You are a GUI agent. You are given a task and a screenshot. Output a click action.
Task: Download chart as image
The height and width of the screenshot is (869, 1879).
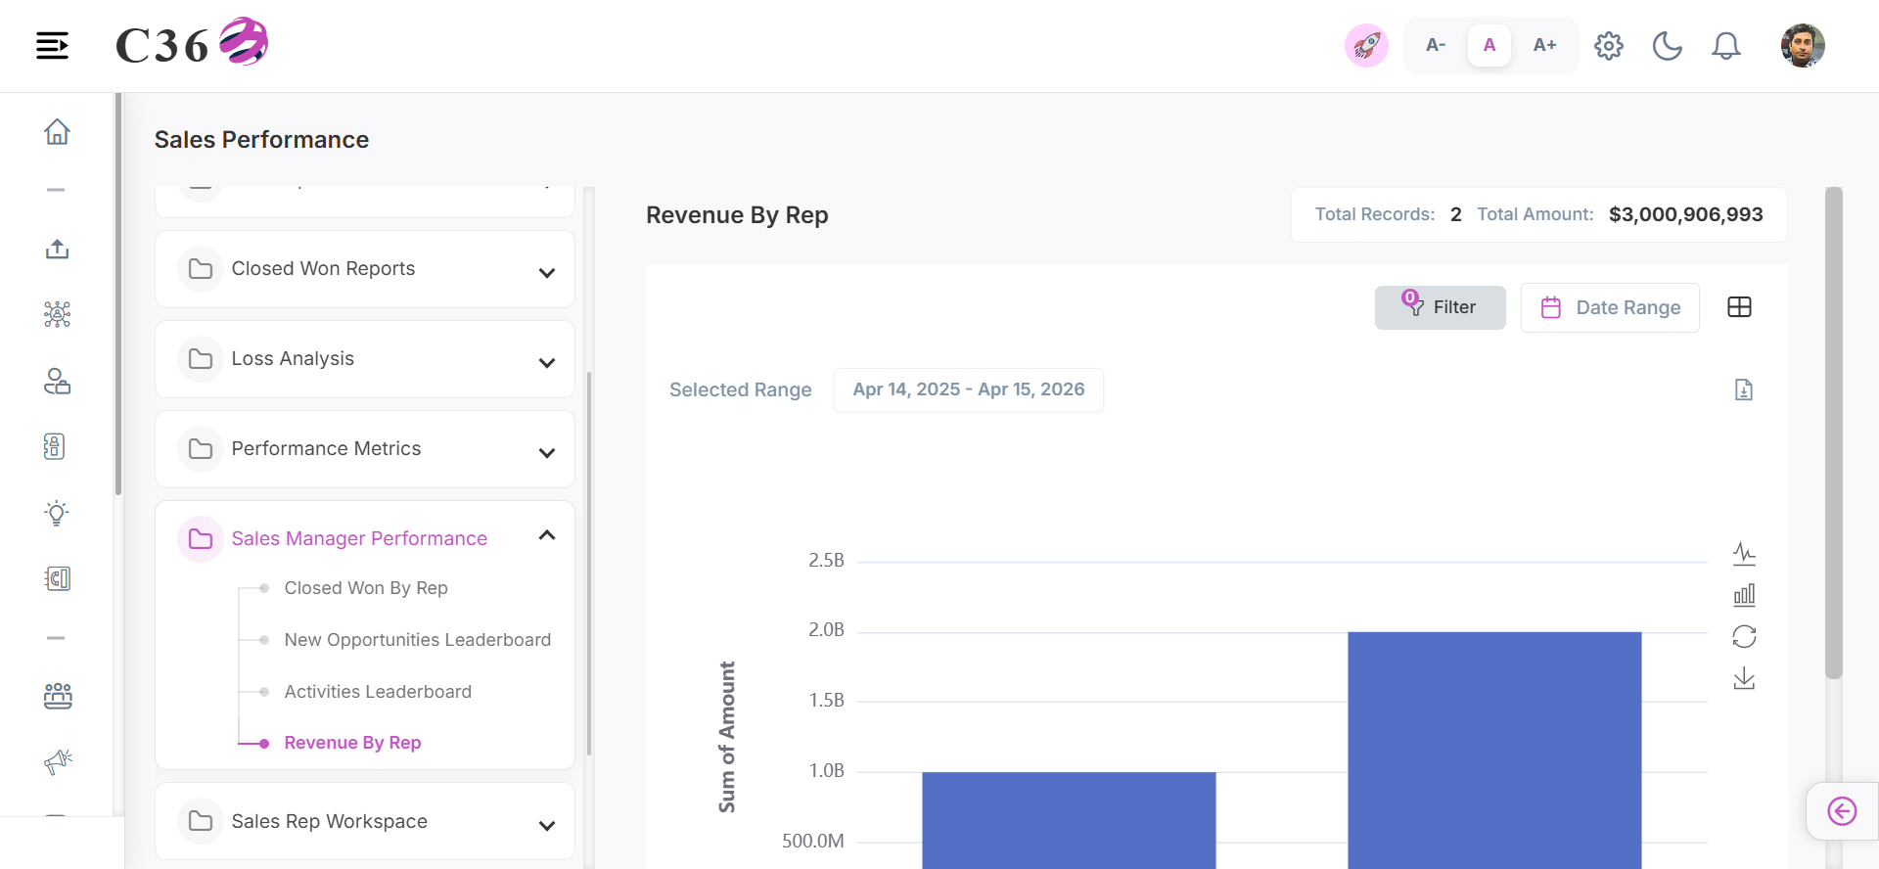(1744, 678)
